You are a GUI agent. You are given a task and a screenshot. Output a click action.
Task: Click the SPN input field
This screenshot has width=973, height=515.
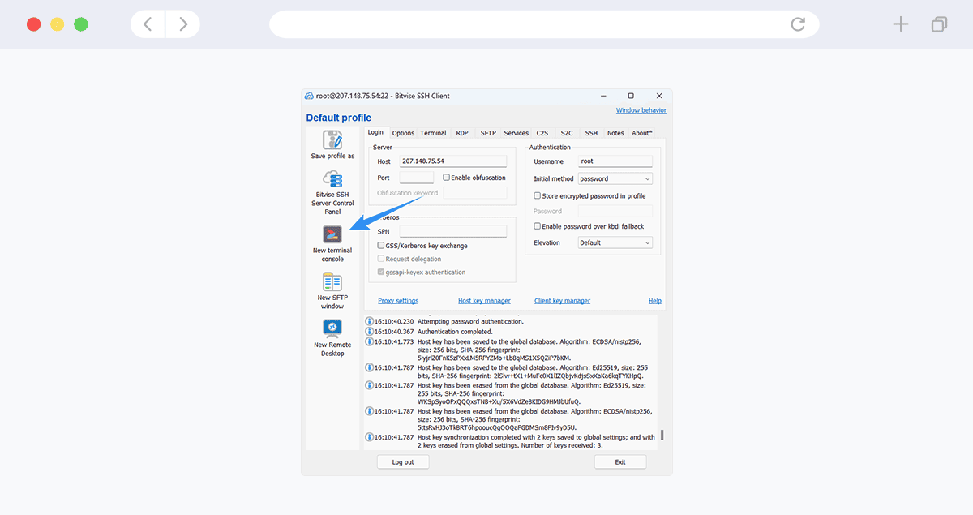point(453,231)
